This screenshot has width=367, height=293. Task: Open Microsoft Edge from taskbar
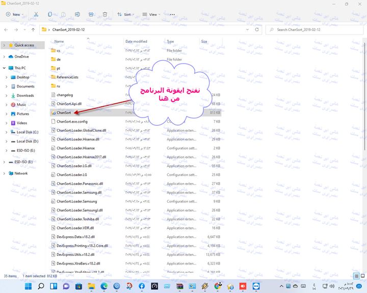point(104,286)
